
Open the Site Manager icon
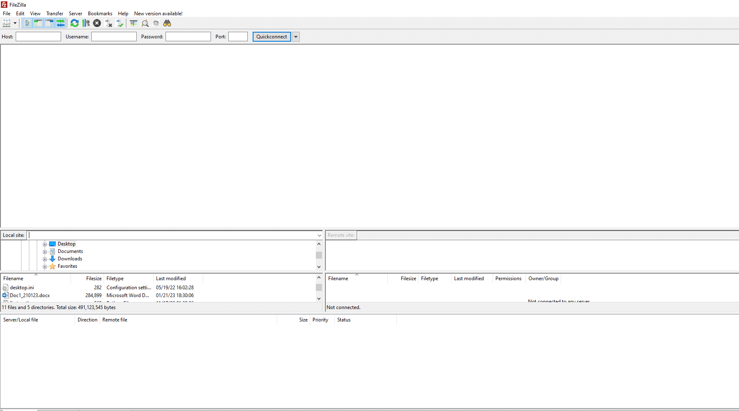tap(7, 23)
